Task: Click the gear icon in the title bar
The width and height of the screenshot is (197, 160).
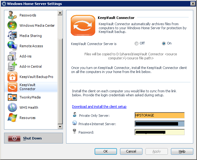Action: click(x=4, y=4)
